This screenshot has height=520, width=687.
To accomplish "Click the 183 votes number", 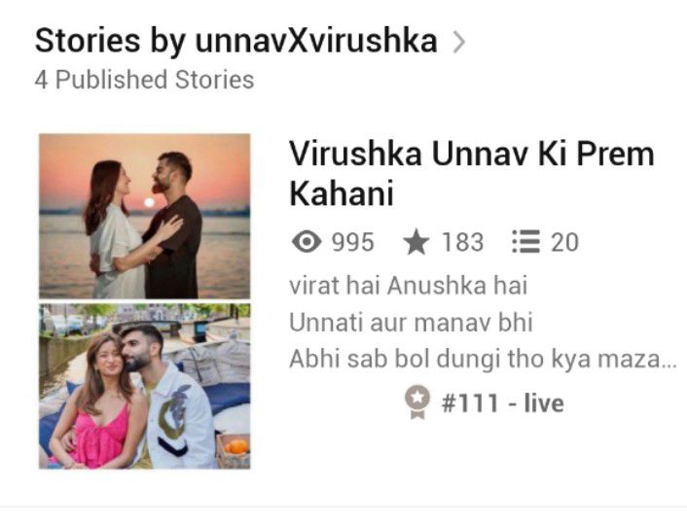I will tap(462, 242).
